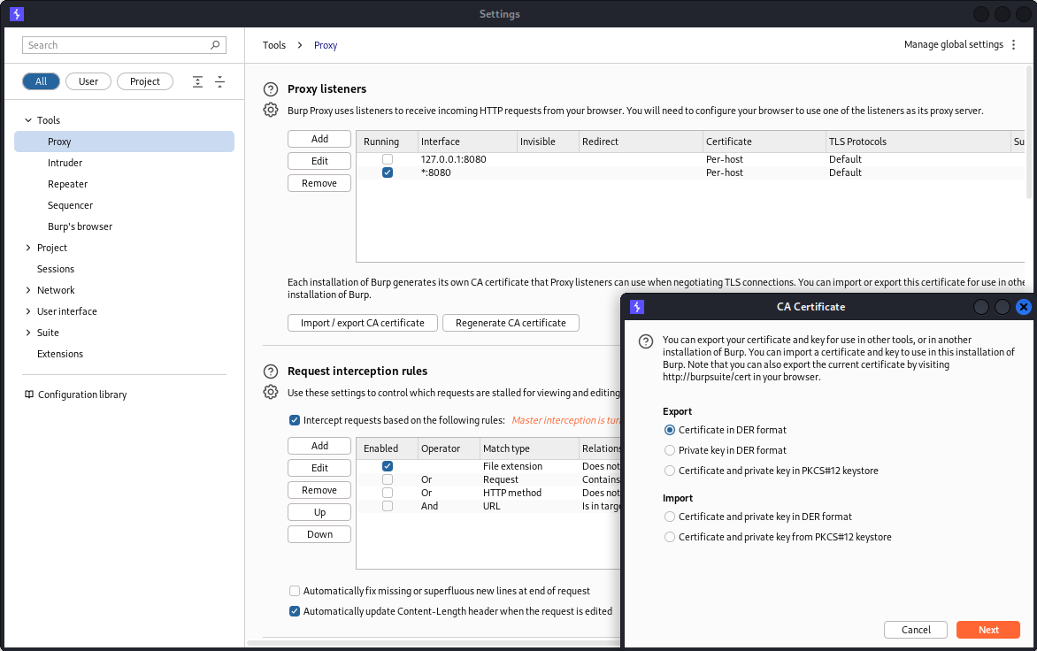Select import from PKCS#12 keystore option
This screenshot has height=651, width=1037.
pyautogui.click(x=670, y=537)
